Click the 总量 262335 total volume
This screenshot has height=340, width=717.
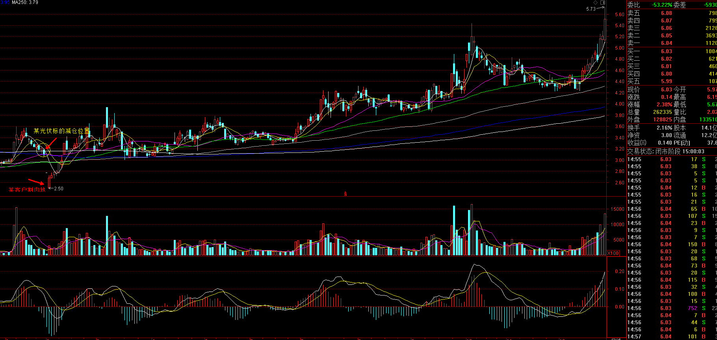[662, 112]
